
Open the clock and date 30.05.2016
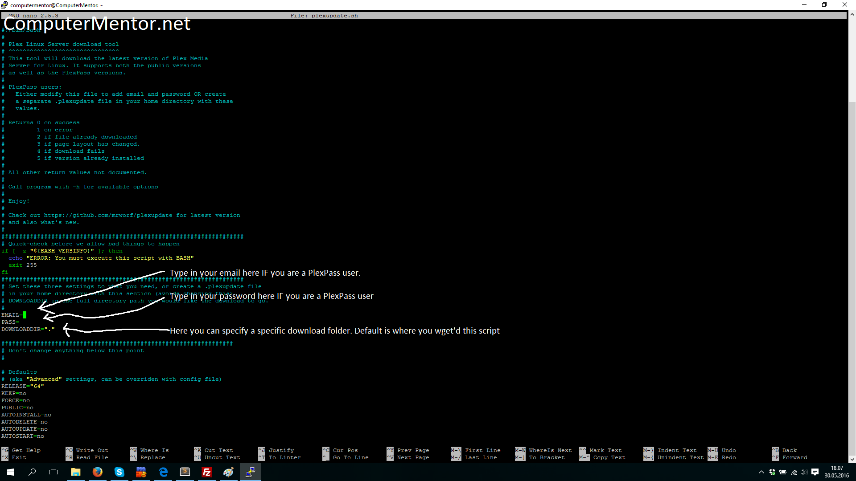(x=837, y=472)
